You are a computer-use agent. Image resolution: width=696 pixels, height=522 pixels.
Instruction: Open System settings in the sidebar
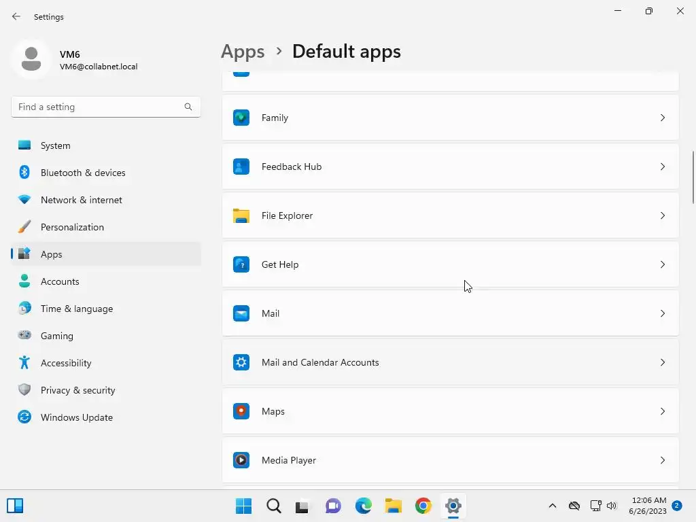[105, 145]
